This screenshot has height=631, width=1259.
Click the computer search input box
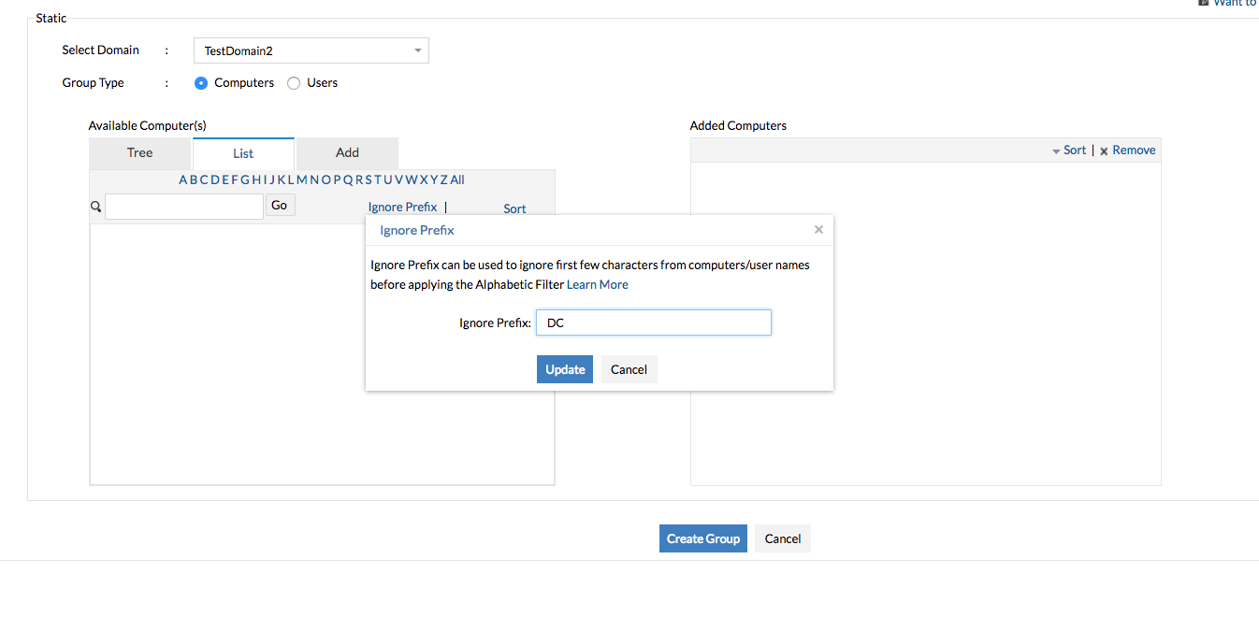point(184,207)
